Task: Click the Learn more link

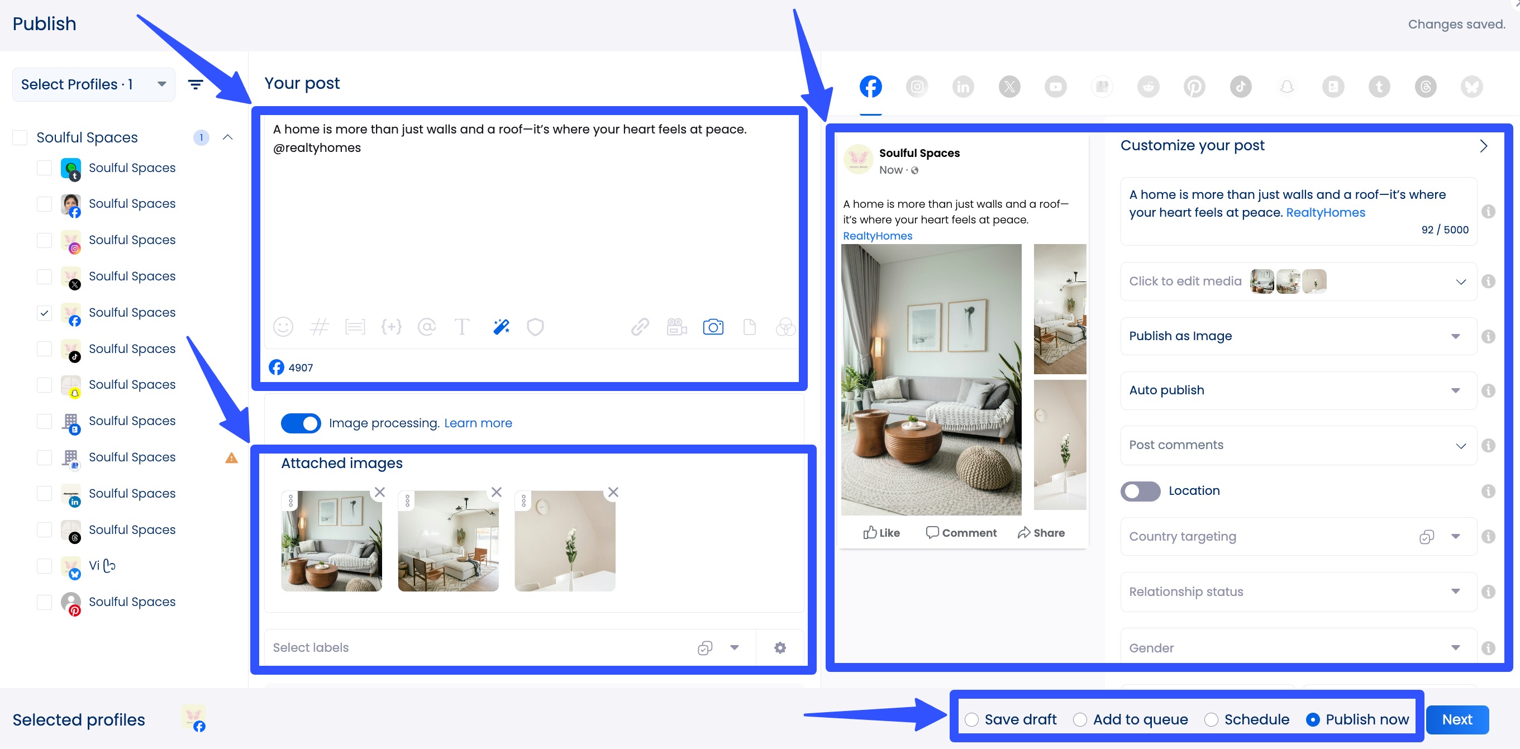Action: [x=478, y=423]
